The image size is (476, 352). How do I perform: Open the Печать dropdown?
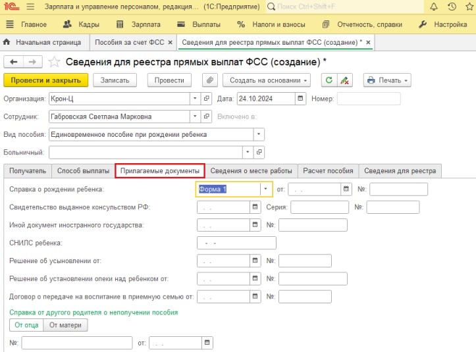387,80
